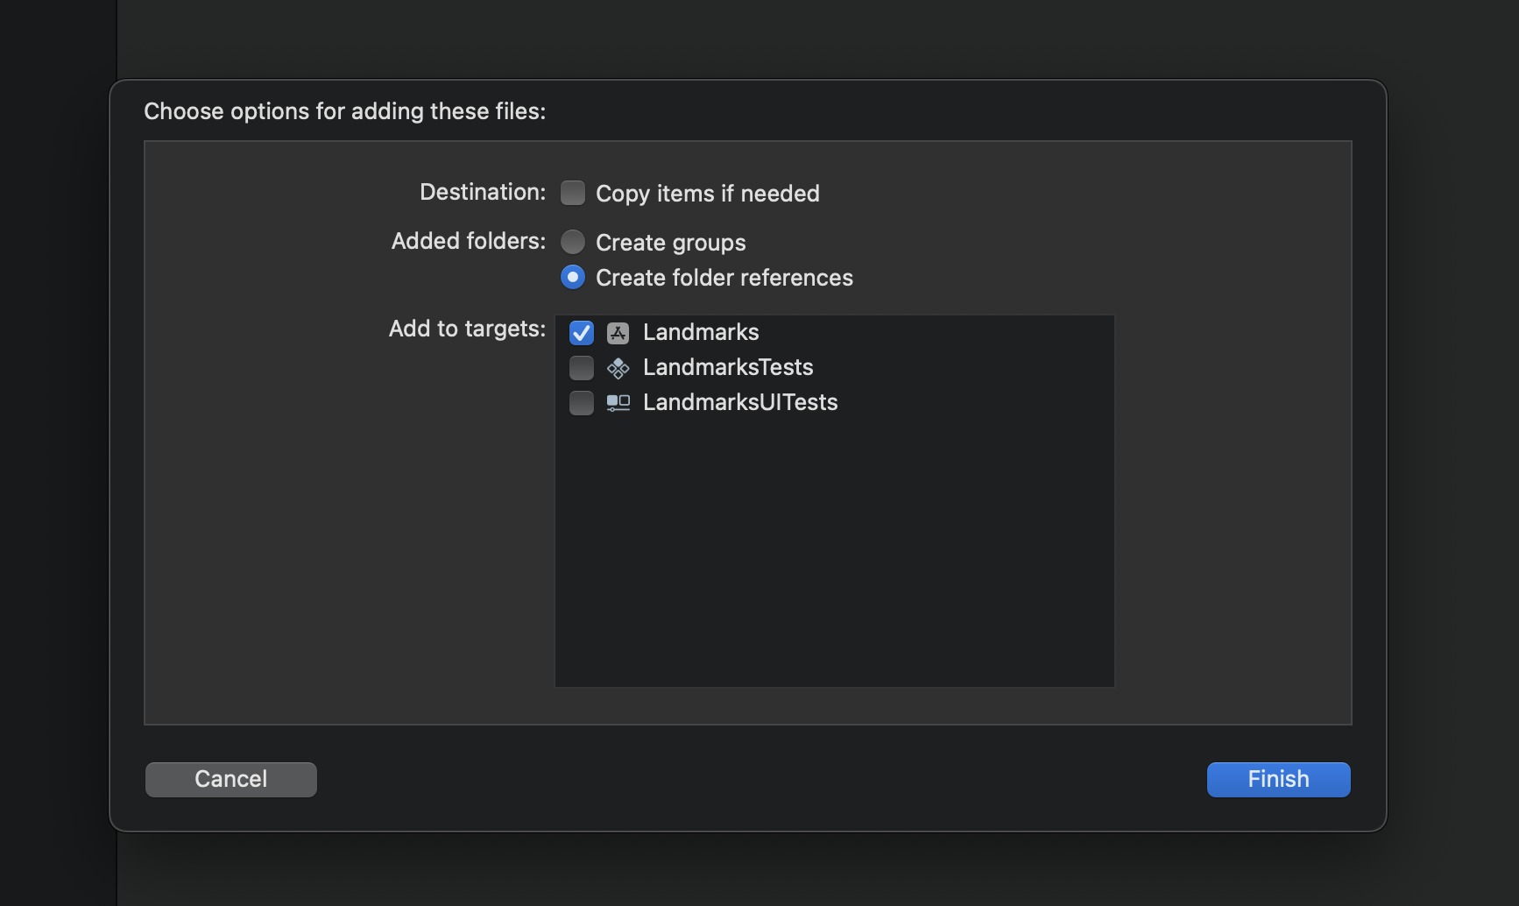The image size is (1519, 906).
Task: Click the Landmarks target name text
Action: click(700, 333)
